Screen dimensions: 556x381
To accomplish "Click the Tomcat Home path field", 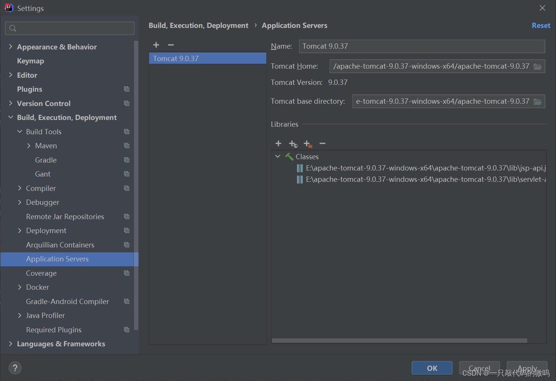I will pos(431,66).
